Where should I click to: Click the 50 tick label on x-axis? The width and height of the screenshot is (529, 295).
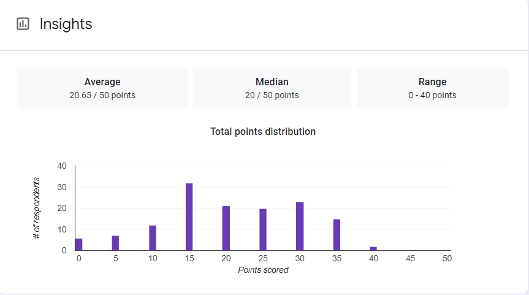[x=447, y=259]
